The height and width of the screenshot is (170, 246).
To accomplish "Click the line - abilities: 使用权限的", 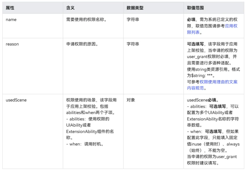I will pos(88,119).
